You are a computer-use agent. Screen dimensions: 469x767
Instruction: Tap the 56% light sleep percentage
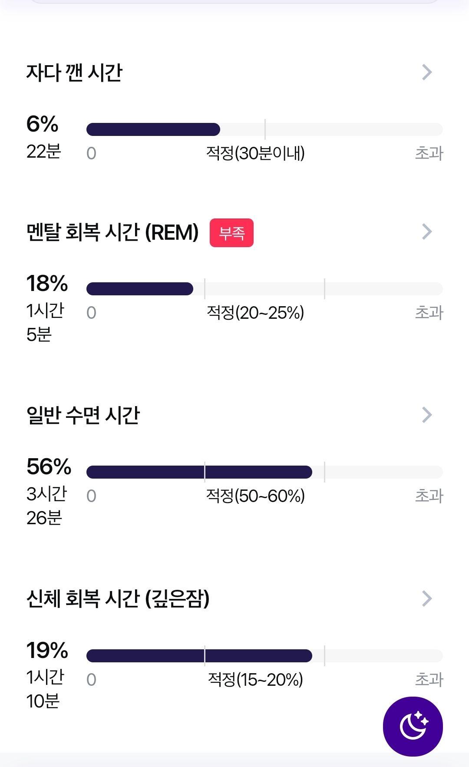(x=49, y=467)
